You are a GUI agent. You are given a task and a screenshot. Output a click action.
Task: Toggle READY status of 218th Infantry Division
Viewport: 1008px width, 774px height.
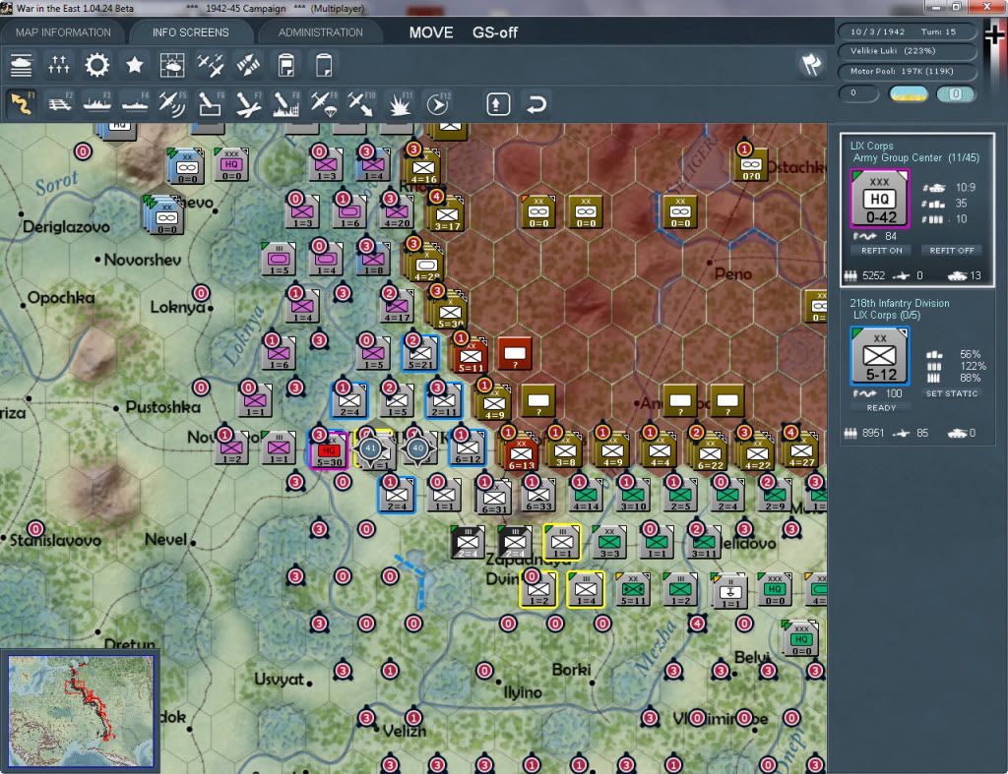(881, 408)
